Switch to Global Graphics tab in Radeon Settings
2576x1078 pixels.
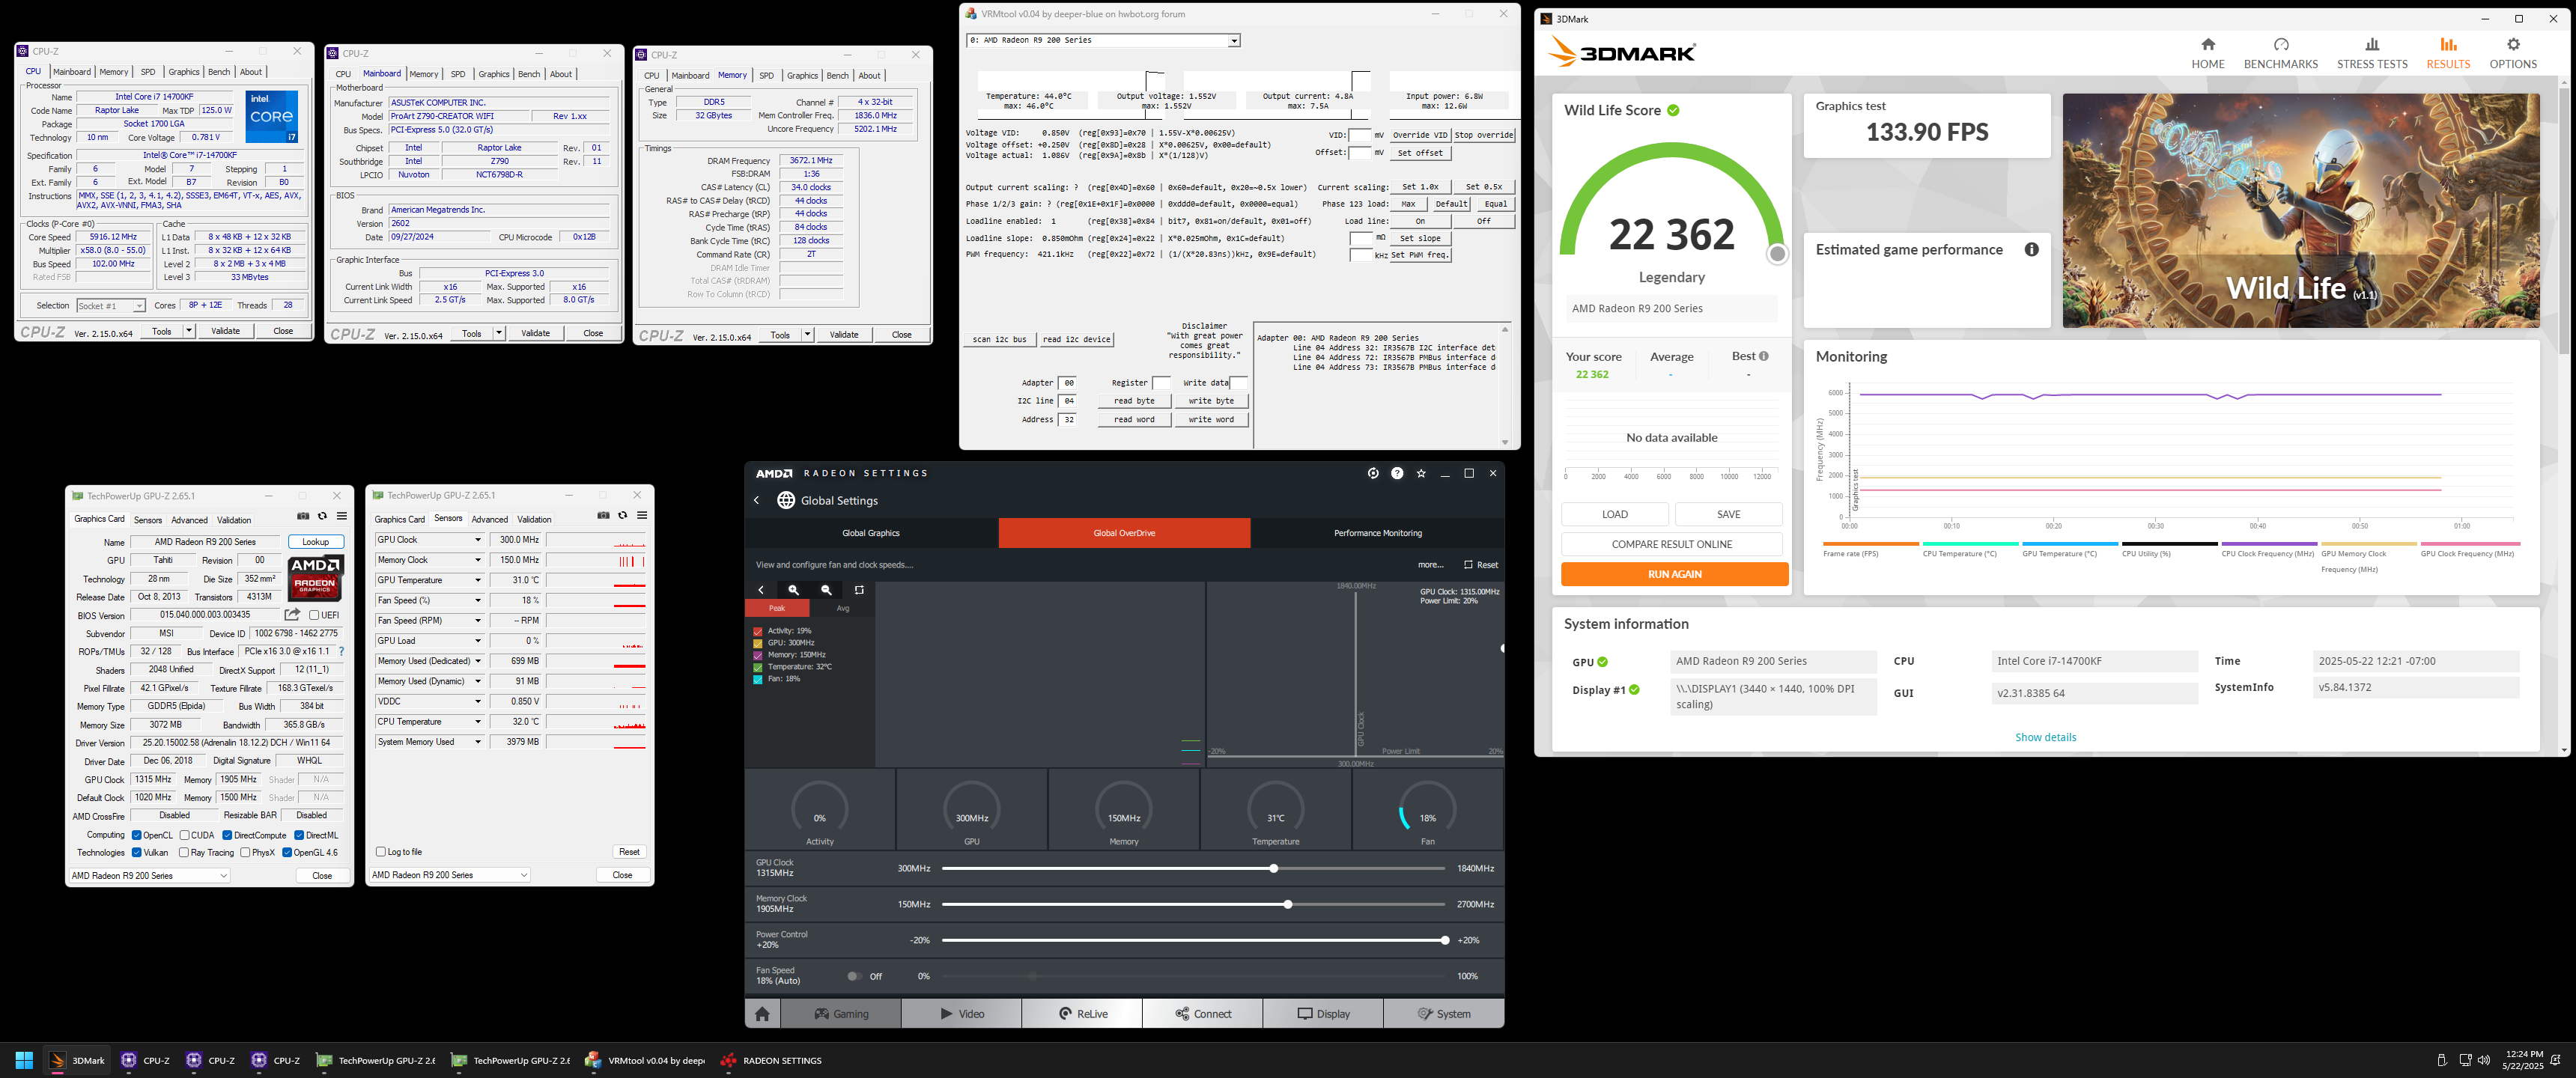[870, 533]
